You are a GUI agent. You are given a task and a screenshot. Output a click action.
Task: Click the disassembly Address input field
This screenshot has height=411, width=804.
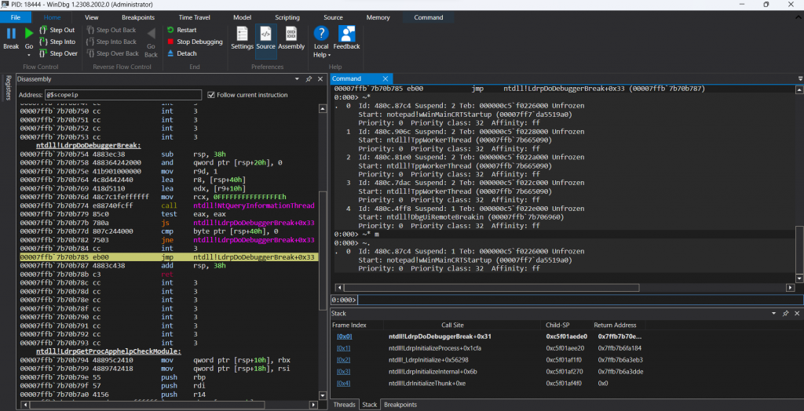click(x=123, y=95)
